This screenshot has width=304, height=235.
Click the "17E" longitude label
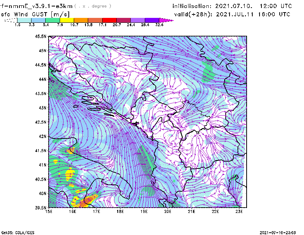[97, 211]
